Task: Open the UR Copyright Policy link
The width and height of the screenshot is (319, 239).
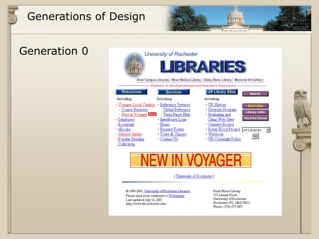Action: pyautogui.click(x=224, y=139)
